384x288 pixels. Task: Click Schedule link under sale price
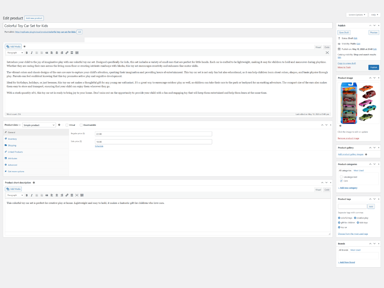coord(99,146)
